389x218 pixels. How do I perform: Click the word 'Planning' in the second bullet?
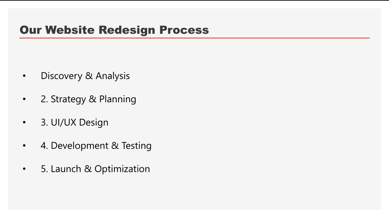[118, 100]
